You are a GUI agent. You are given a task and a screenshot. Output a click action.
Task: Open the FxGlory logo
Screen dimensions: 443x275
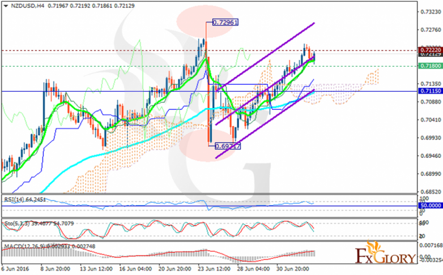(385, 252)
